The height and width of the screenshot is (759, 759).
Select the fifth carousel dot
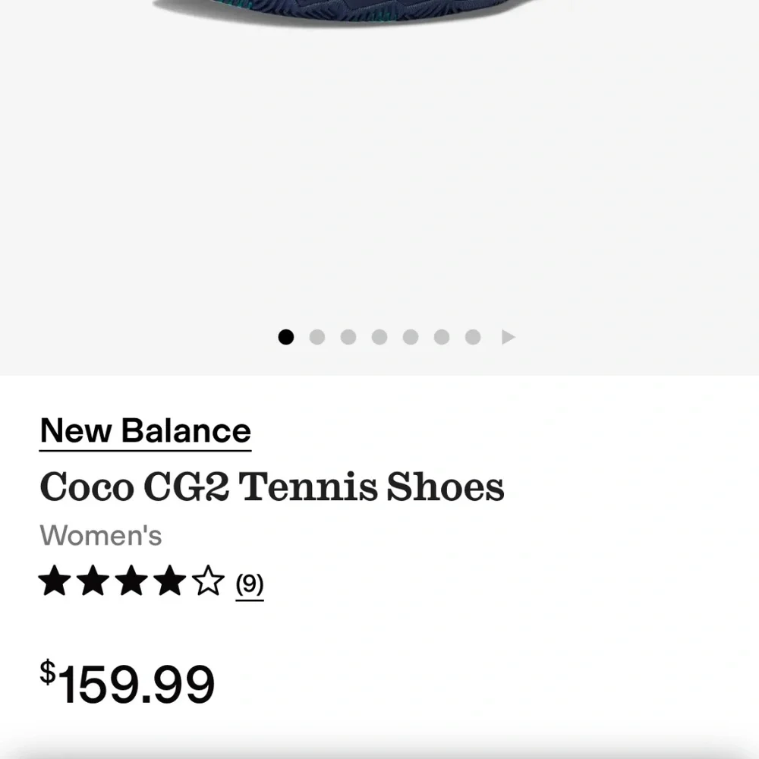pyautogui.click(x=410, y=337)
